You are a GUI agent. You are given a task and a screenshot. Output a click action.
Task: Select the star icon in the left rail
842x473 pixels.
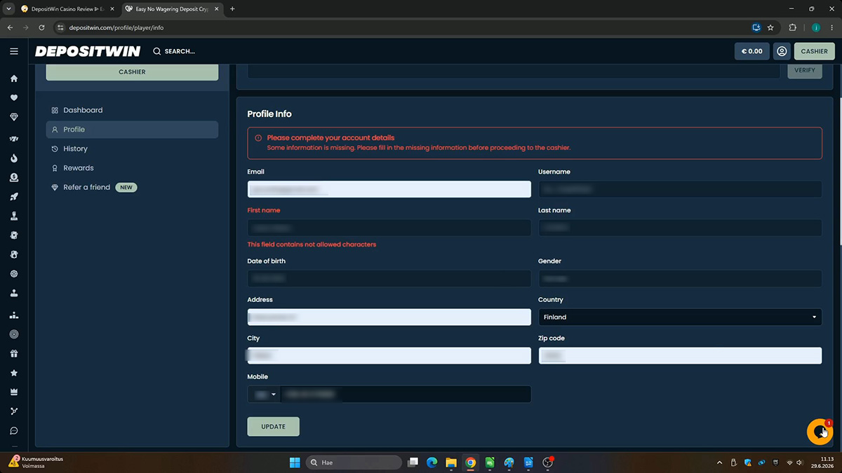coord(14,373)
